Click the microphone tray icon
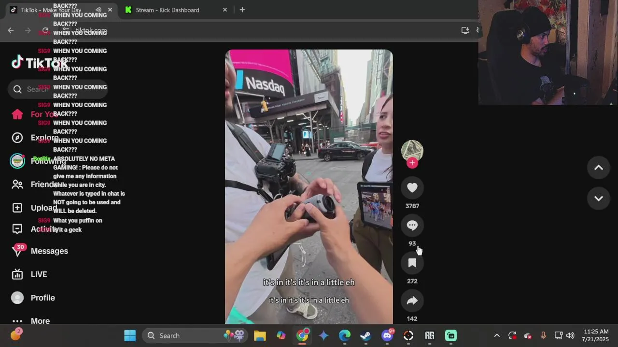The width and height of the screenshot is (618, 347). (543, 335)
